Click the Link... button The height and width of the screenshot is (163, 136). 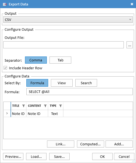[x=61, y=144]
